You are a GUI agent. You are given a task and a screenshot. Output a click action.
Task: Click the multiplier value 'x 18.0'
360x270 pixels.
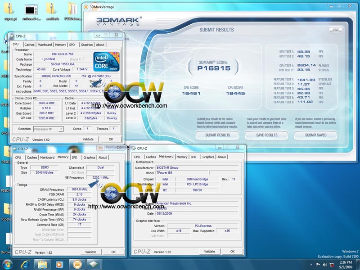(x=46, y=108)
